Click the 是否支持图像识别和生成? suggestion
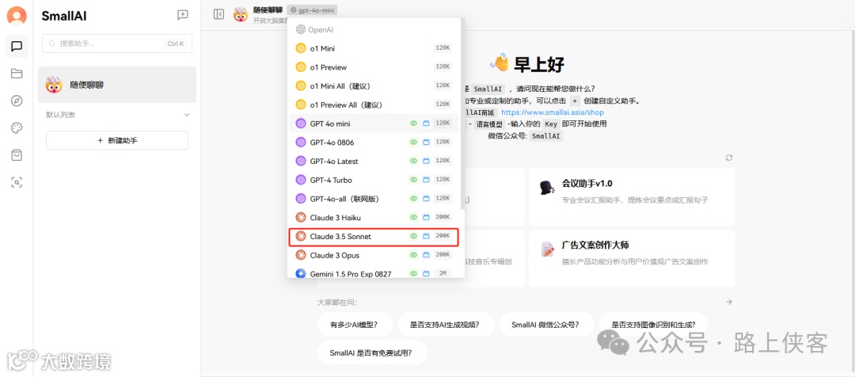The width and height of the screenshot is (855, 377). pos(653,324)
